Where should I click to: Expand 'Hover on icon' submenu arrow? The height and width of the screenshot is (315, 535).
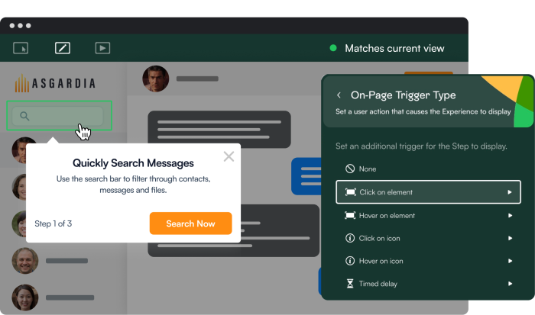(510, 261)
